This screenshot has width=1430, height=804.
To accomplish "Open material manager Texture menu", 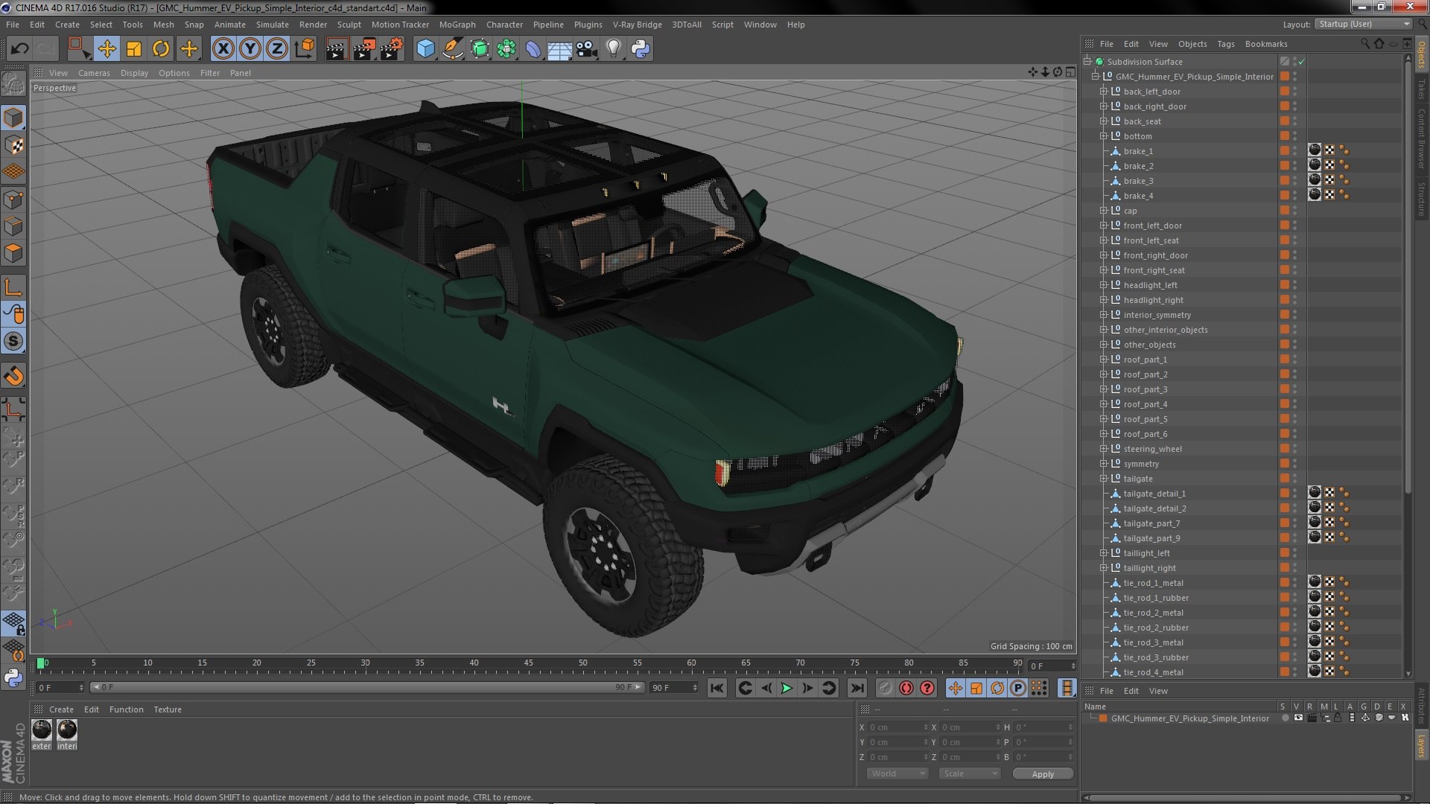I will tap(167, 709).
